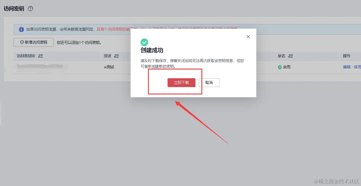The image size is (361, 186).
Task: Open the help icon beside 访问密钥
Action: pyautogui.click(x=30, y=9)
